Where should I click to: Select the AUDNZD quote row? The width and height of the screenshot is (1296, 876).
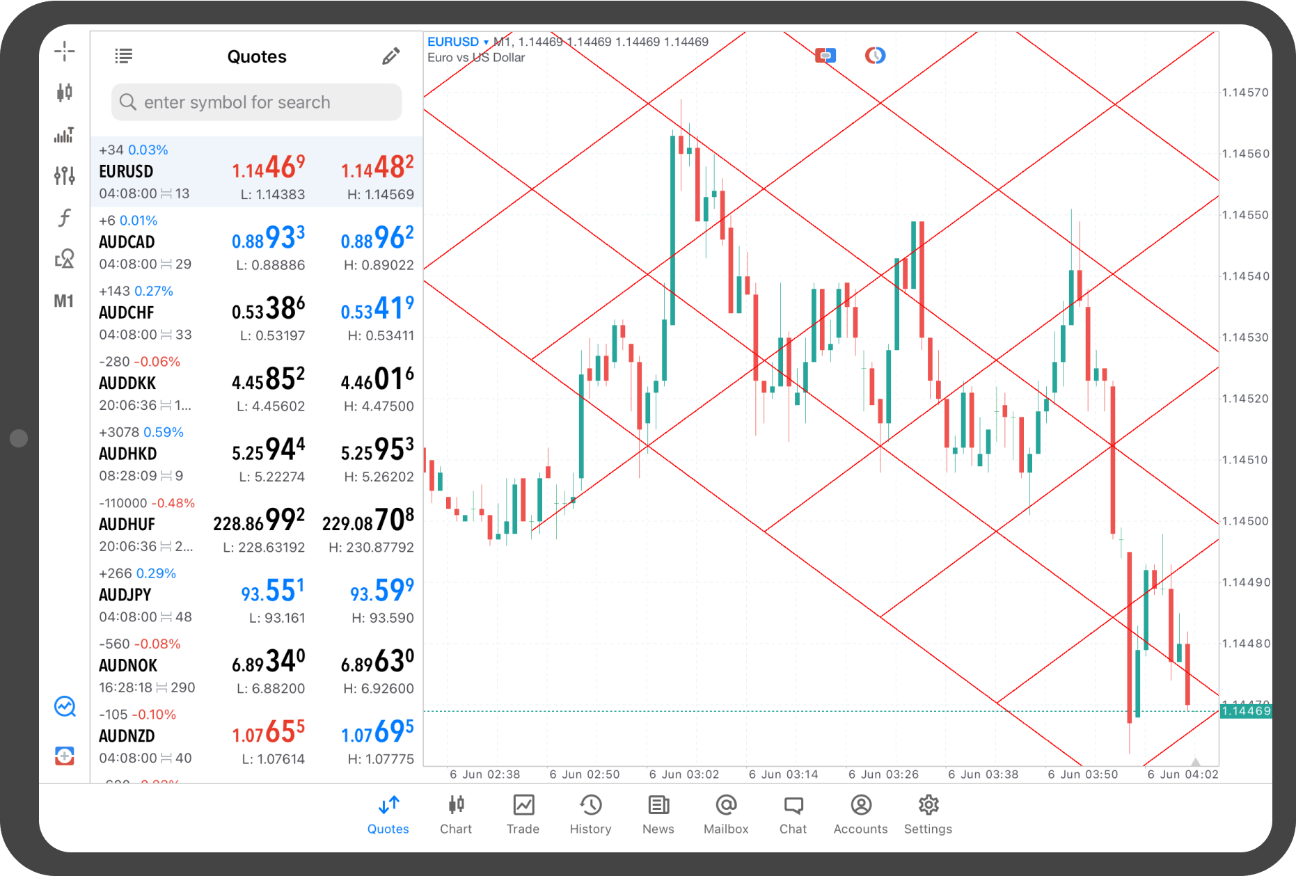(x=257, y=736)
